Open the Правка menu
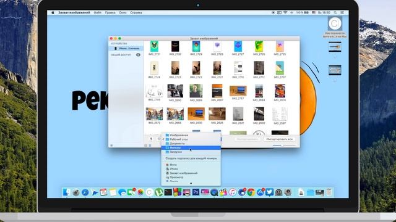This screenshot has width=396, height=222. (x=110, y=12)
